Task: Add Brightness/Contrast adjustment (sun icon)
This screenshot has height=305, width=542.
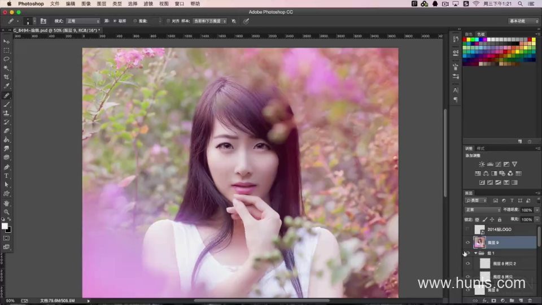Action: click(482, 164)
